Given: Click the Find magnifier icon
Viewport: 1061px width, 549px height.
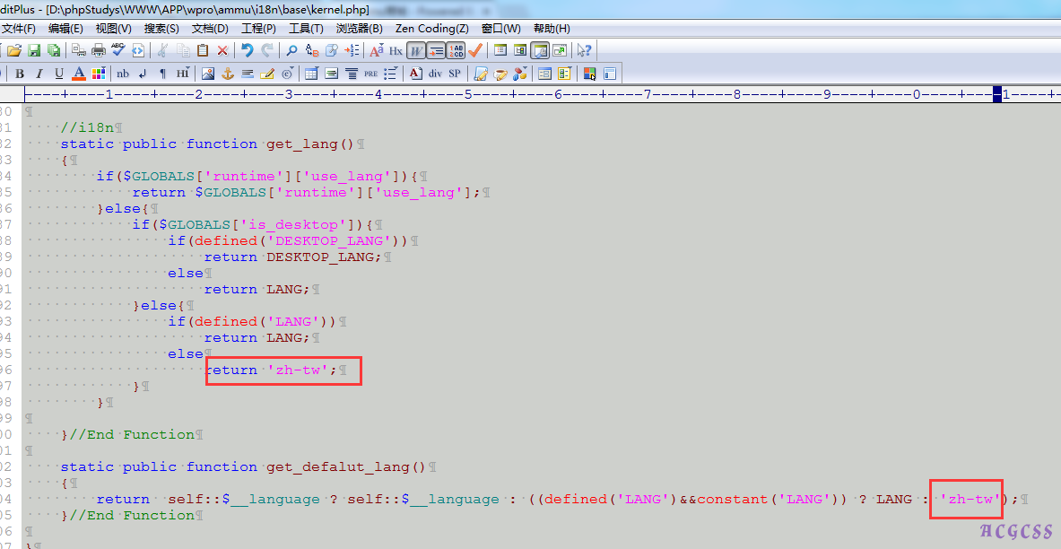Looking at the screenshot, I should click(x=291, y=50).
